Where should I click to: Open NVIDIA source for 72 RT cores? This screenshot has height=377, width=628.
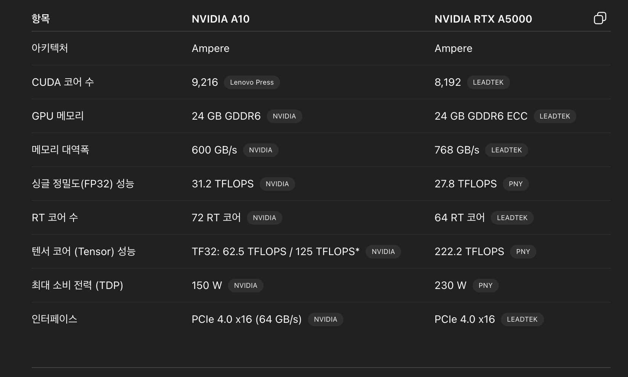click(x=264, y=218)
